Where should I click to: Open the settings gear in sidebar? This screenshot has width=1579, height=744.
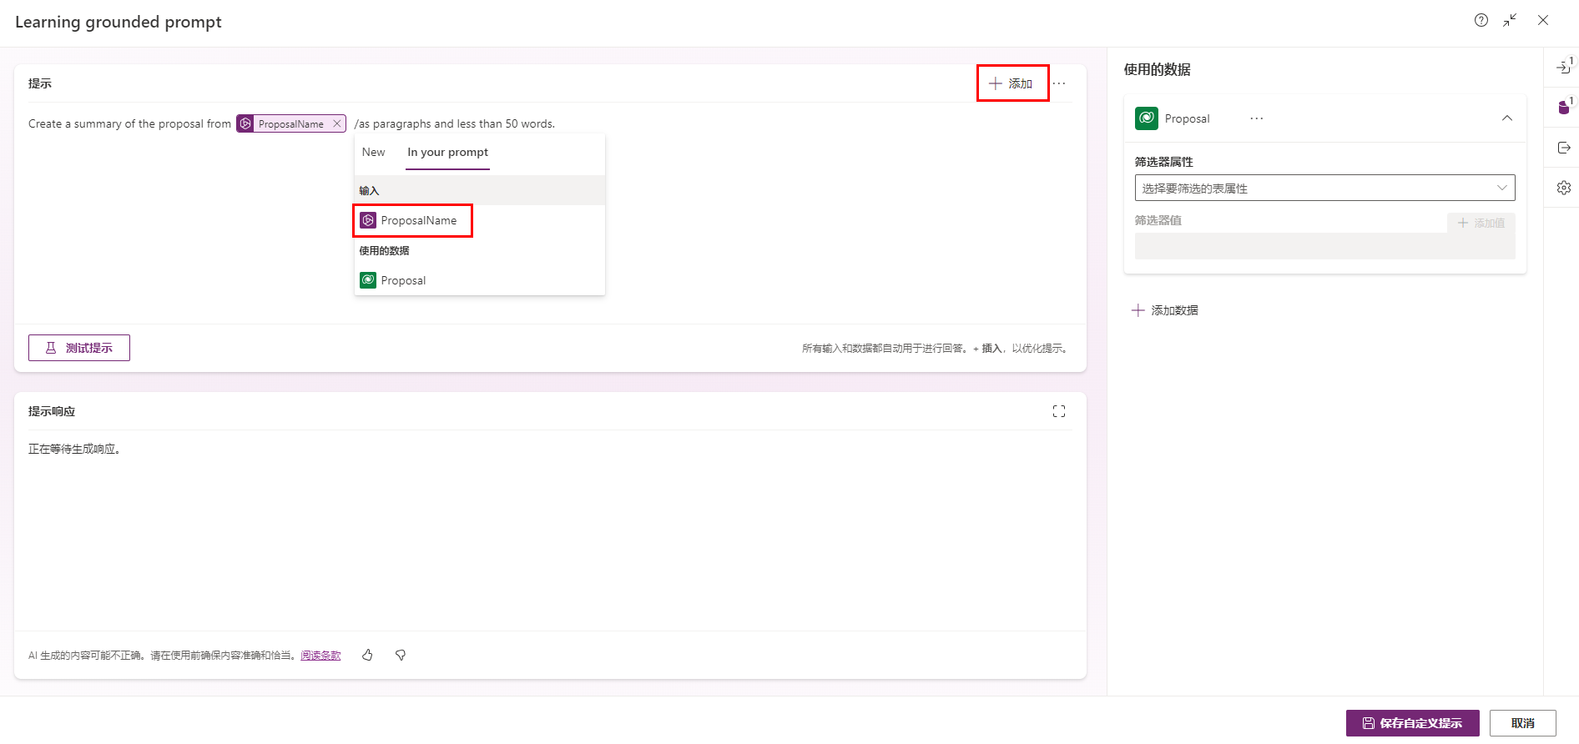(1564, 188)
